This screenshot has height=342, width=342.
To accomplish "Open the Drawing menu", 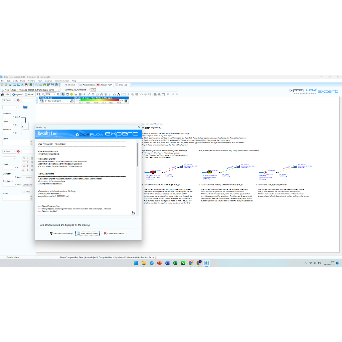I will [x=31, y=81].
